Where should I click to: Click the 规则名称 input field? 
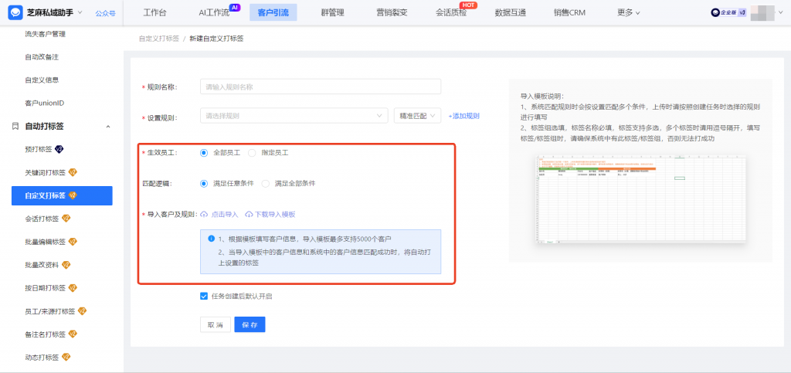(321, 86)
